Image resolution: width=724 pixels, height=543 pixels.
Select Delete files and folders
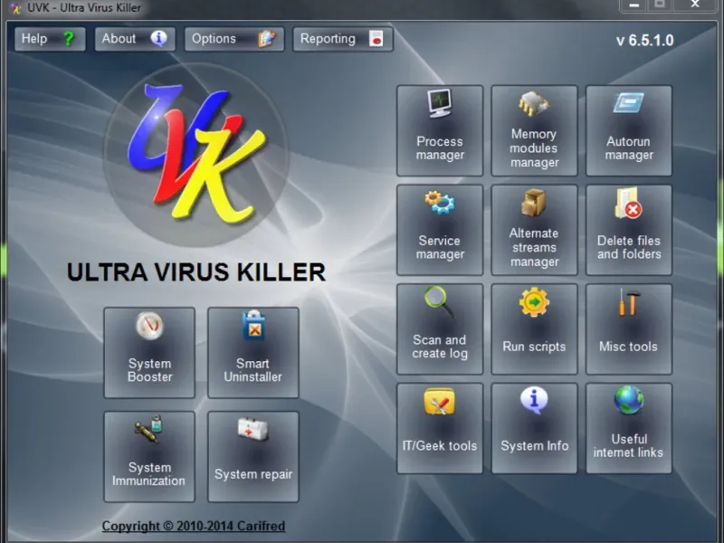pos(629,230)
